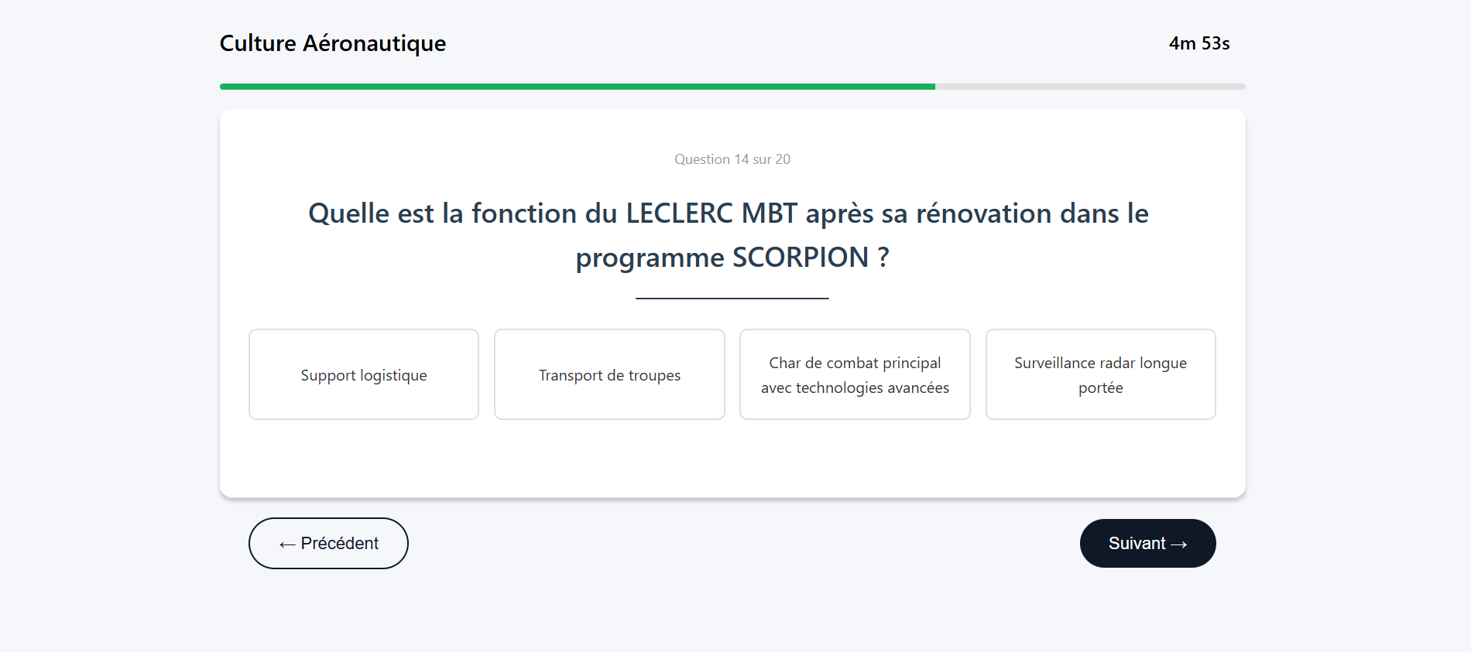
Task: Click the word "SCORPION" in the question
Action: (x=801, y=258)
